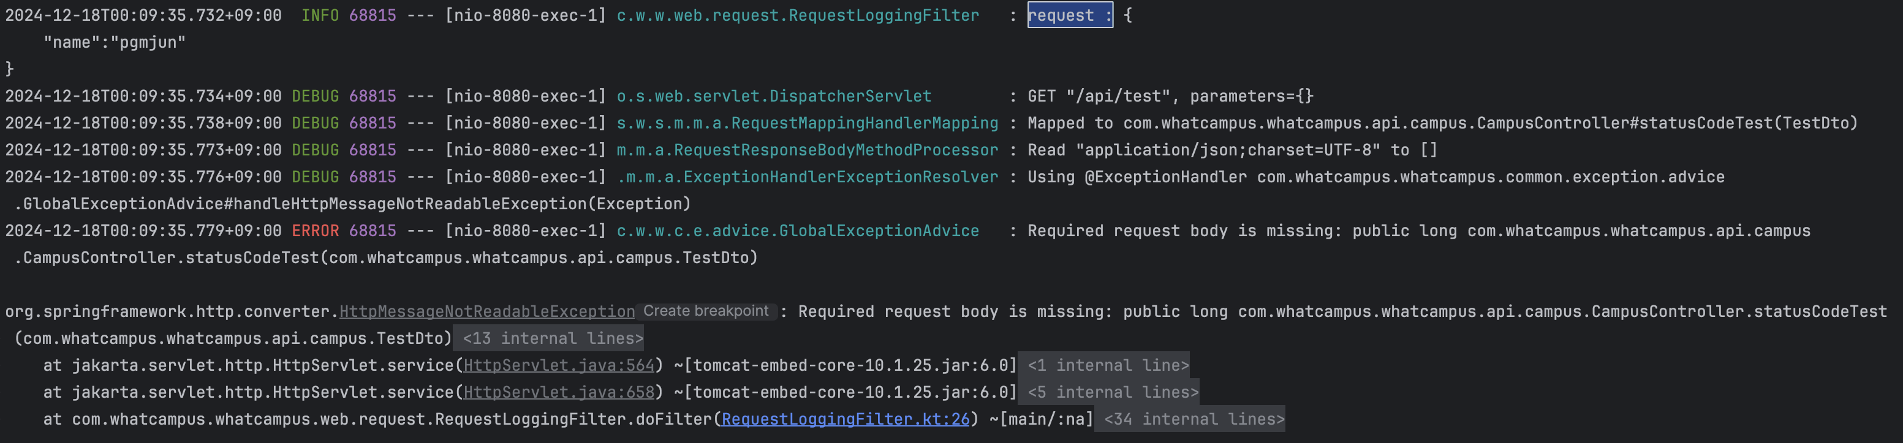Click the GET "/api/test", parameters={} message

coord(1170,96)
